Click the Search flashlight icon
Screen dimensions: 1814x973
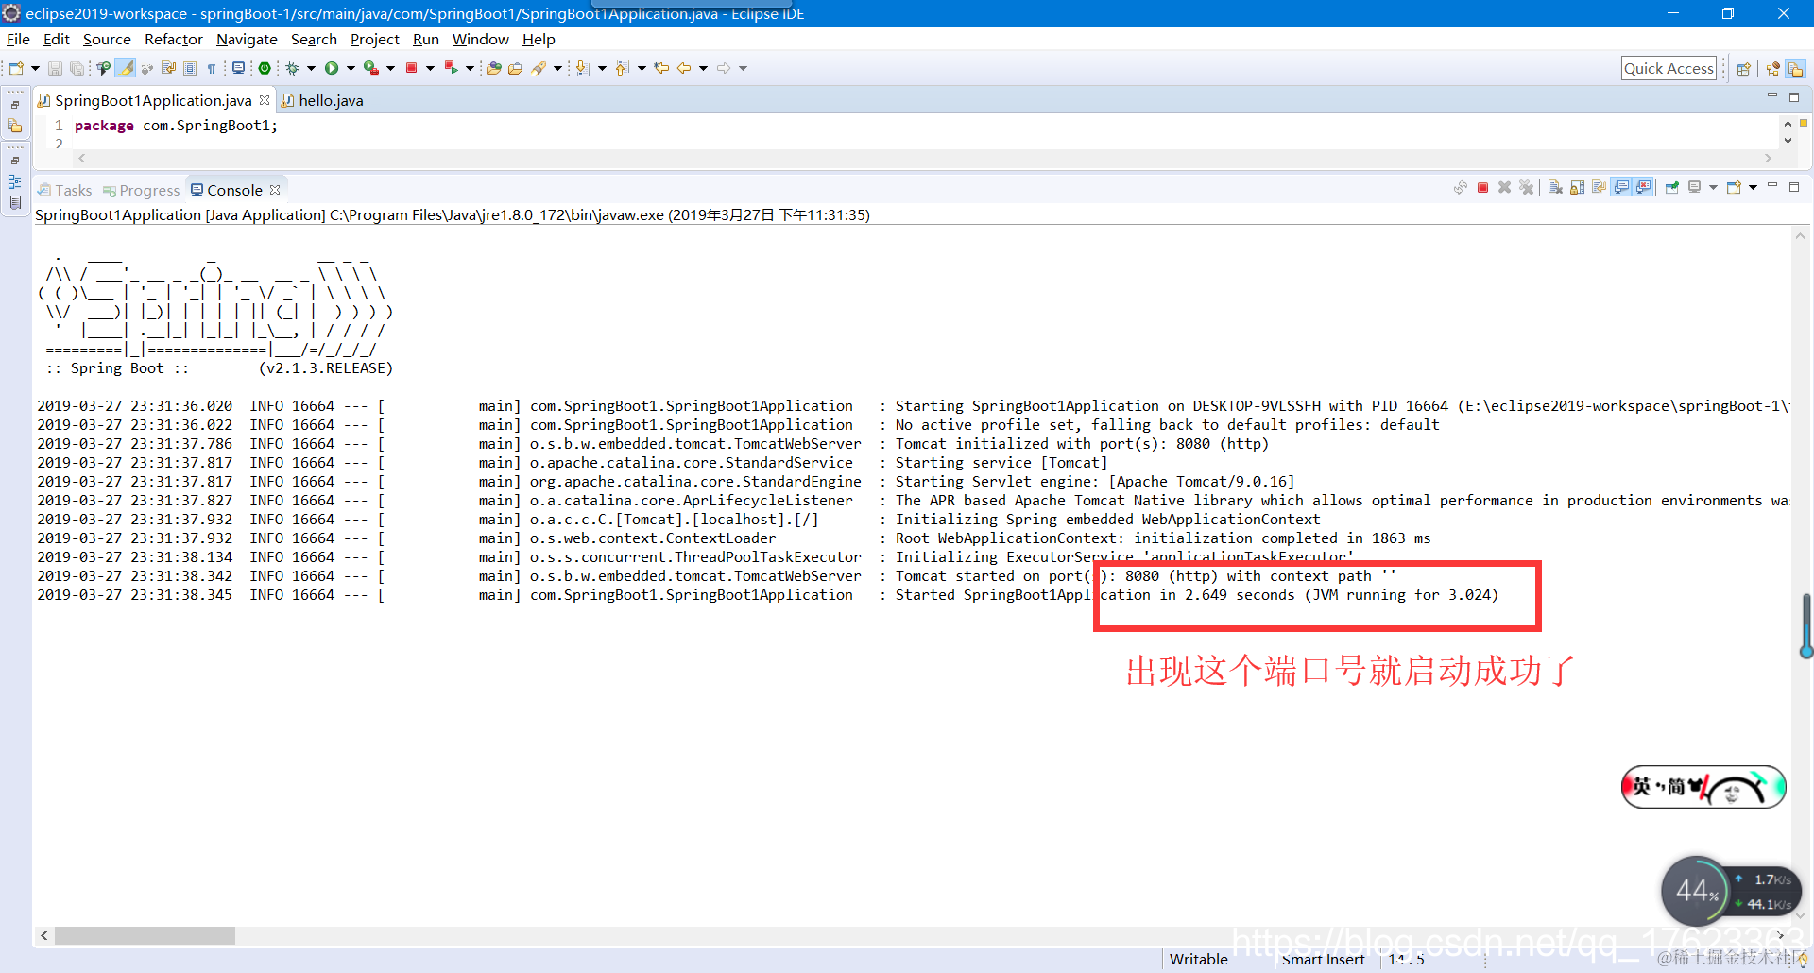[x=539, y=68]
